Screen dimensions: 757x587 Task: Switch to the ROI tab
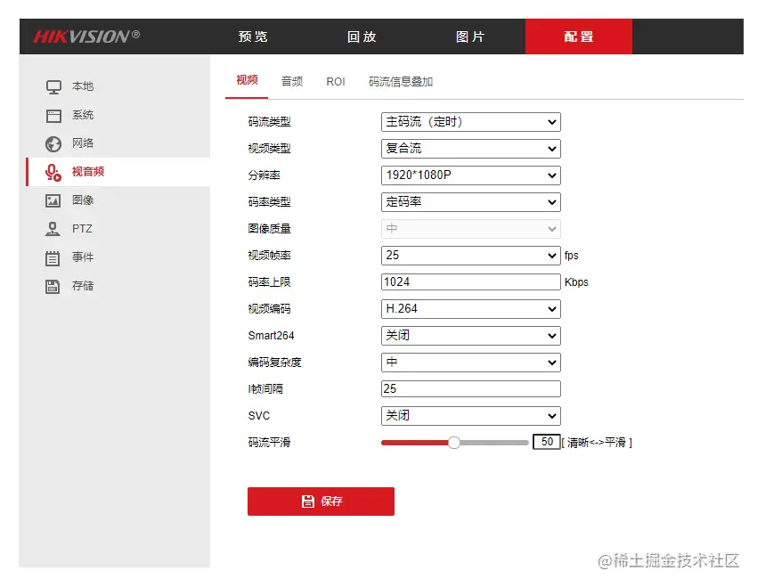tap(336, 82)
